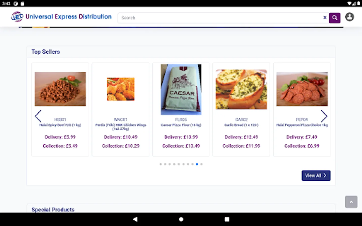Click Delivery: £5.99 price

(x=60, y=137)
